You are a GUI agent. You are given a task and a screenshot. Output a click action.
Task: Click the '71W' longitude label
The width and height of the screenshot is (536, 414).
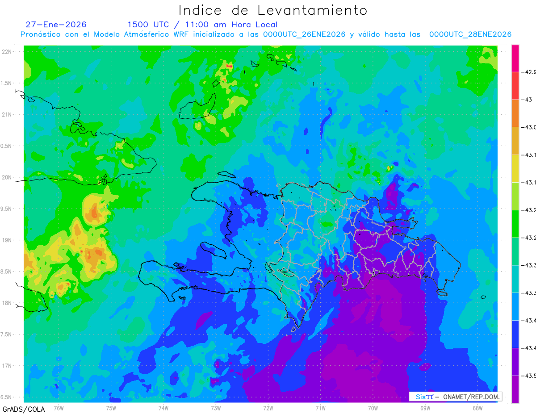coord(320,408)
